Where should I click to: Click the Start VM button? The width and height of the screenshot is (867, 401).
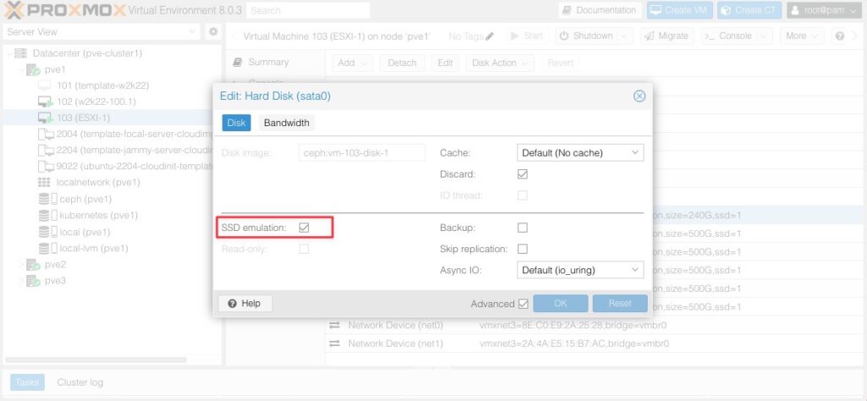(526, 36)
